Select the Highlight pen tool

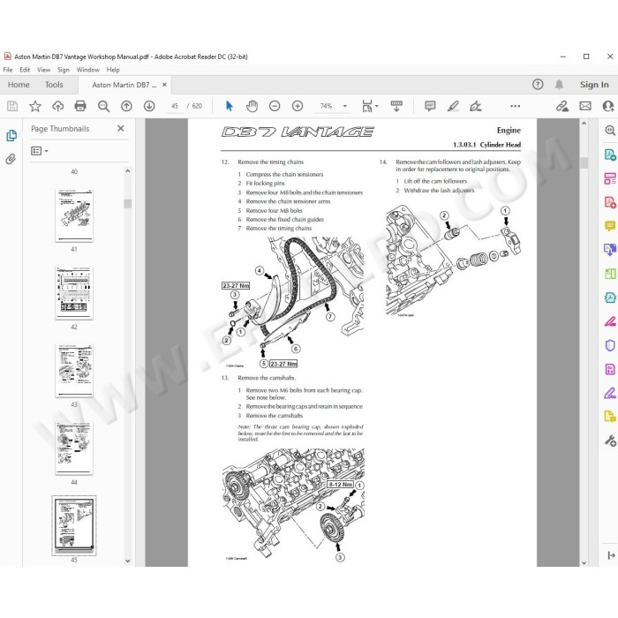point(453,106)
